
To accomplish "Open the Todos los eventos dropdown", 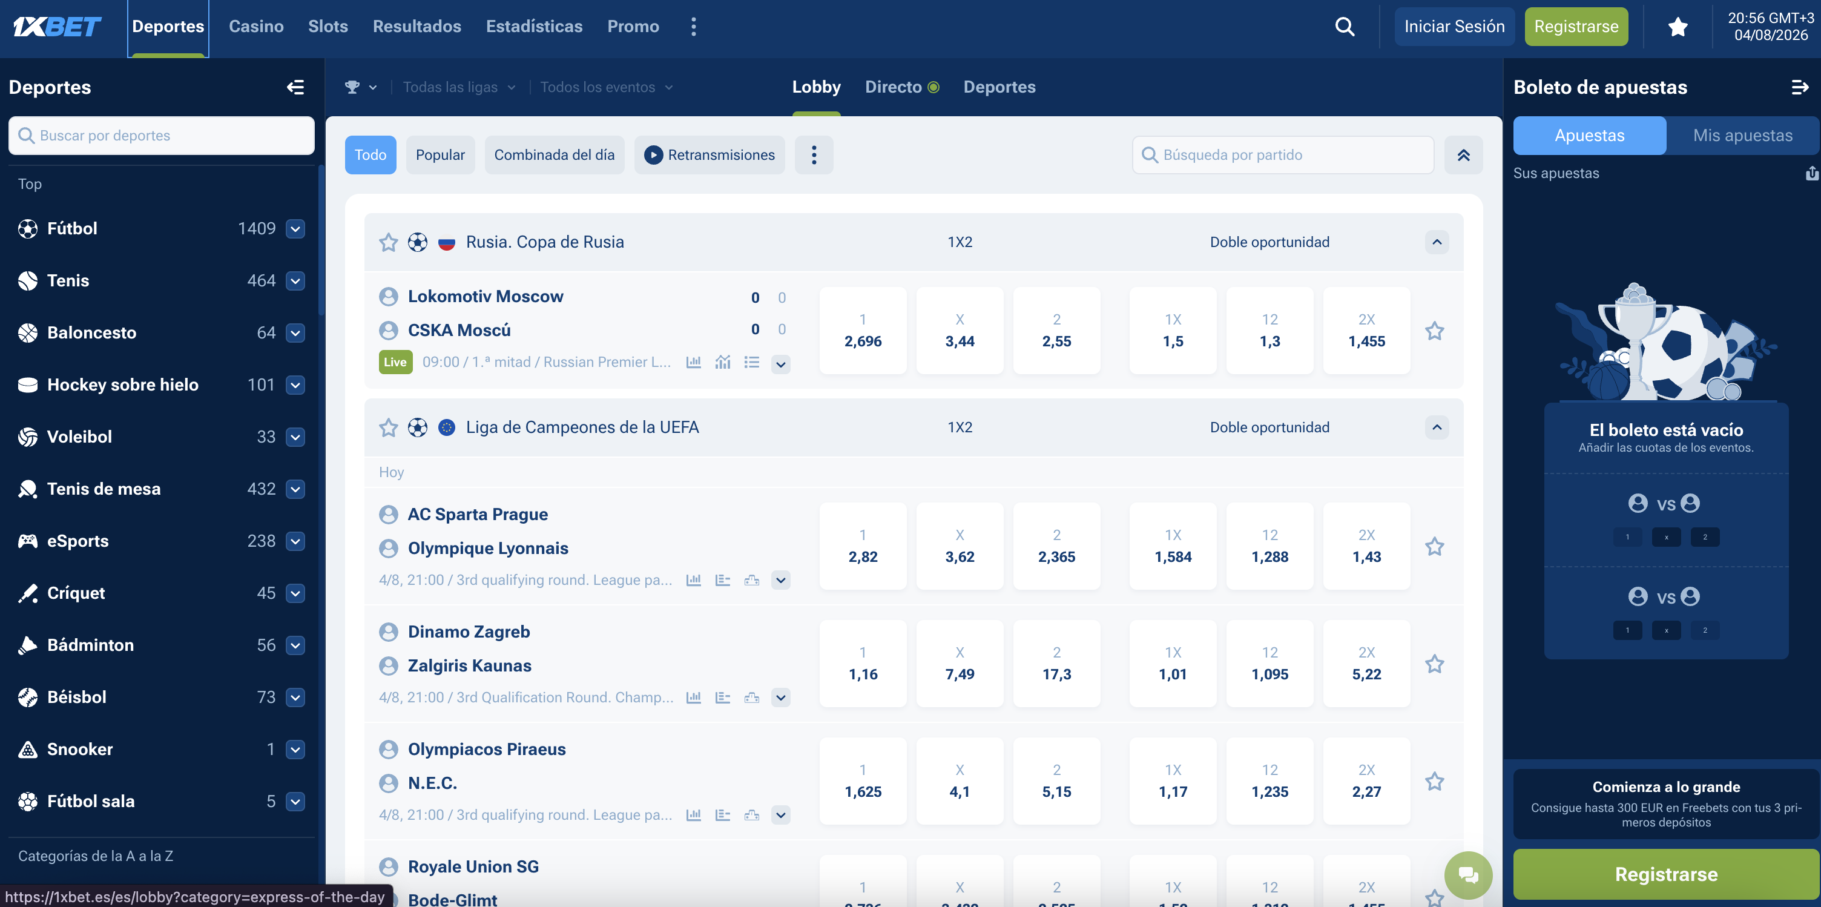I will [607, 87].
